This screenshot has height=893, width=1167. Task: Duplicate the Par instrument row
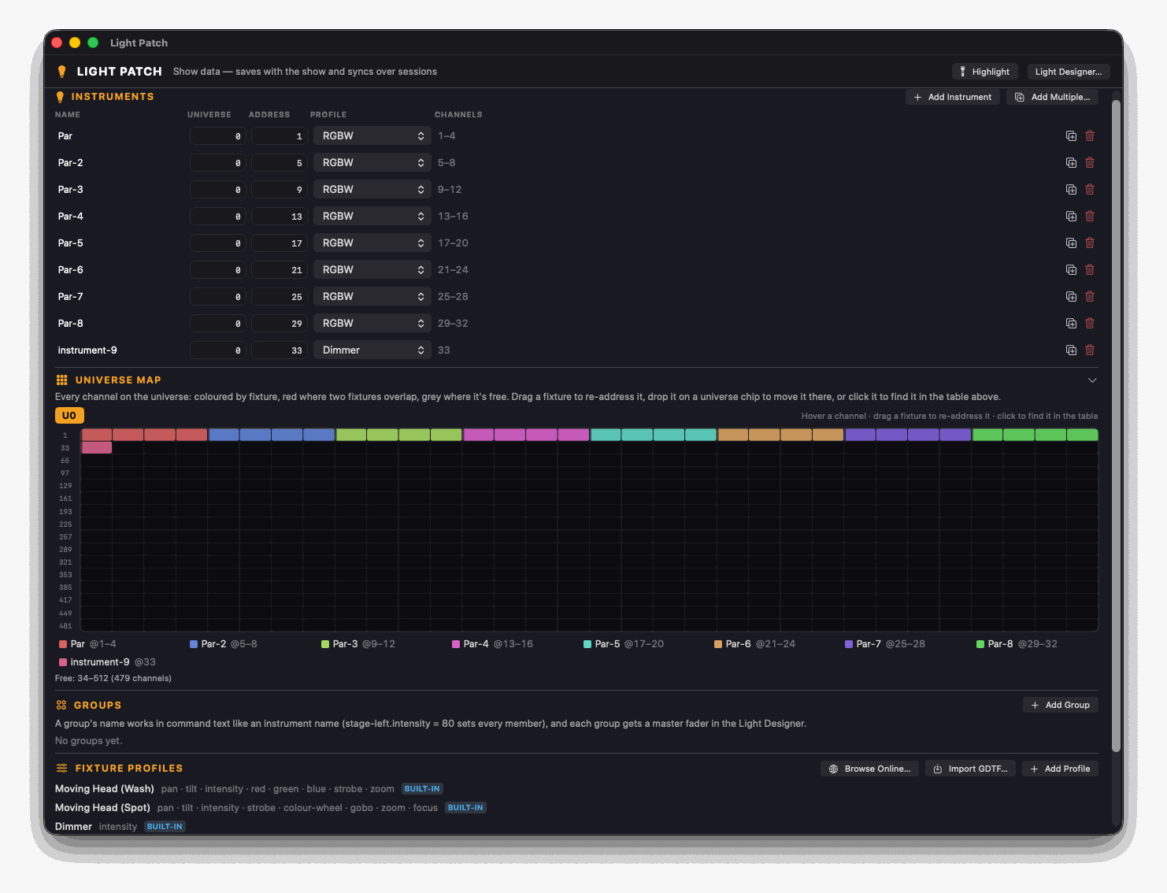pyautogui.click(x=1071, y=136)
